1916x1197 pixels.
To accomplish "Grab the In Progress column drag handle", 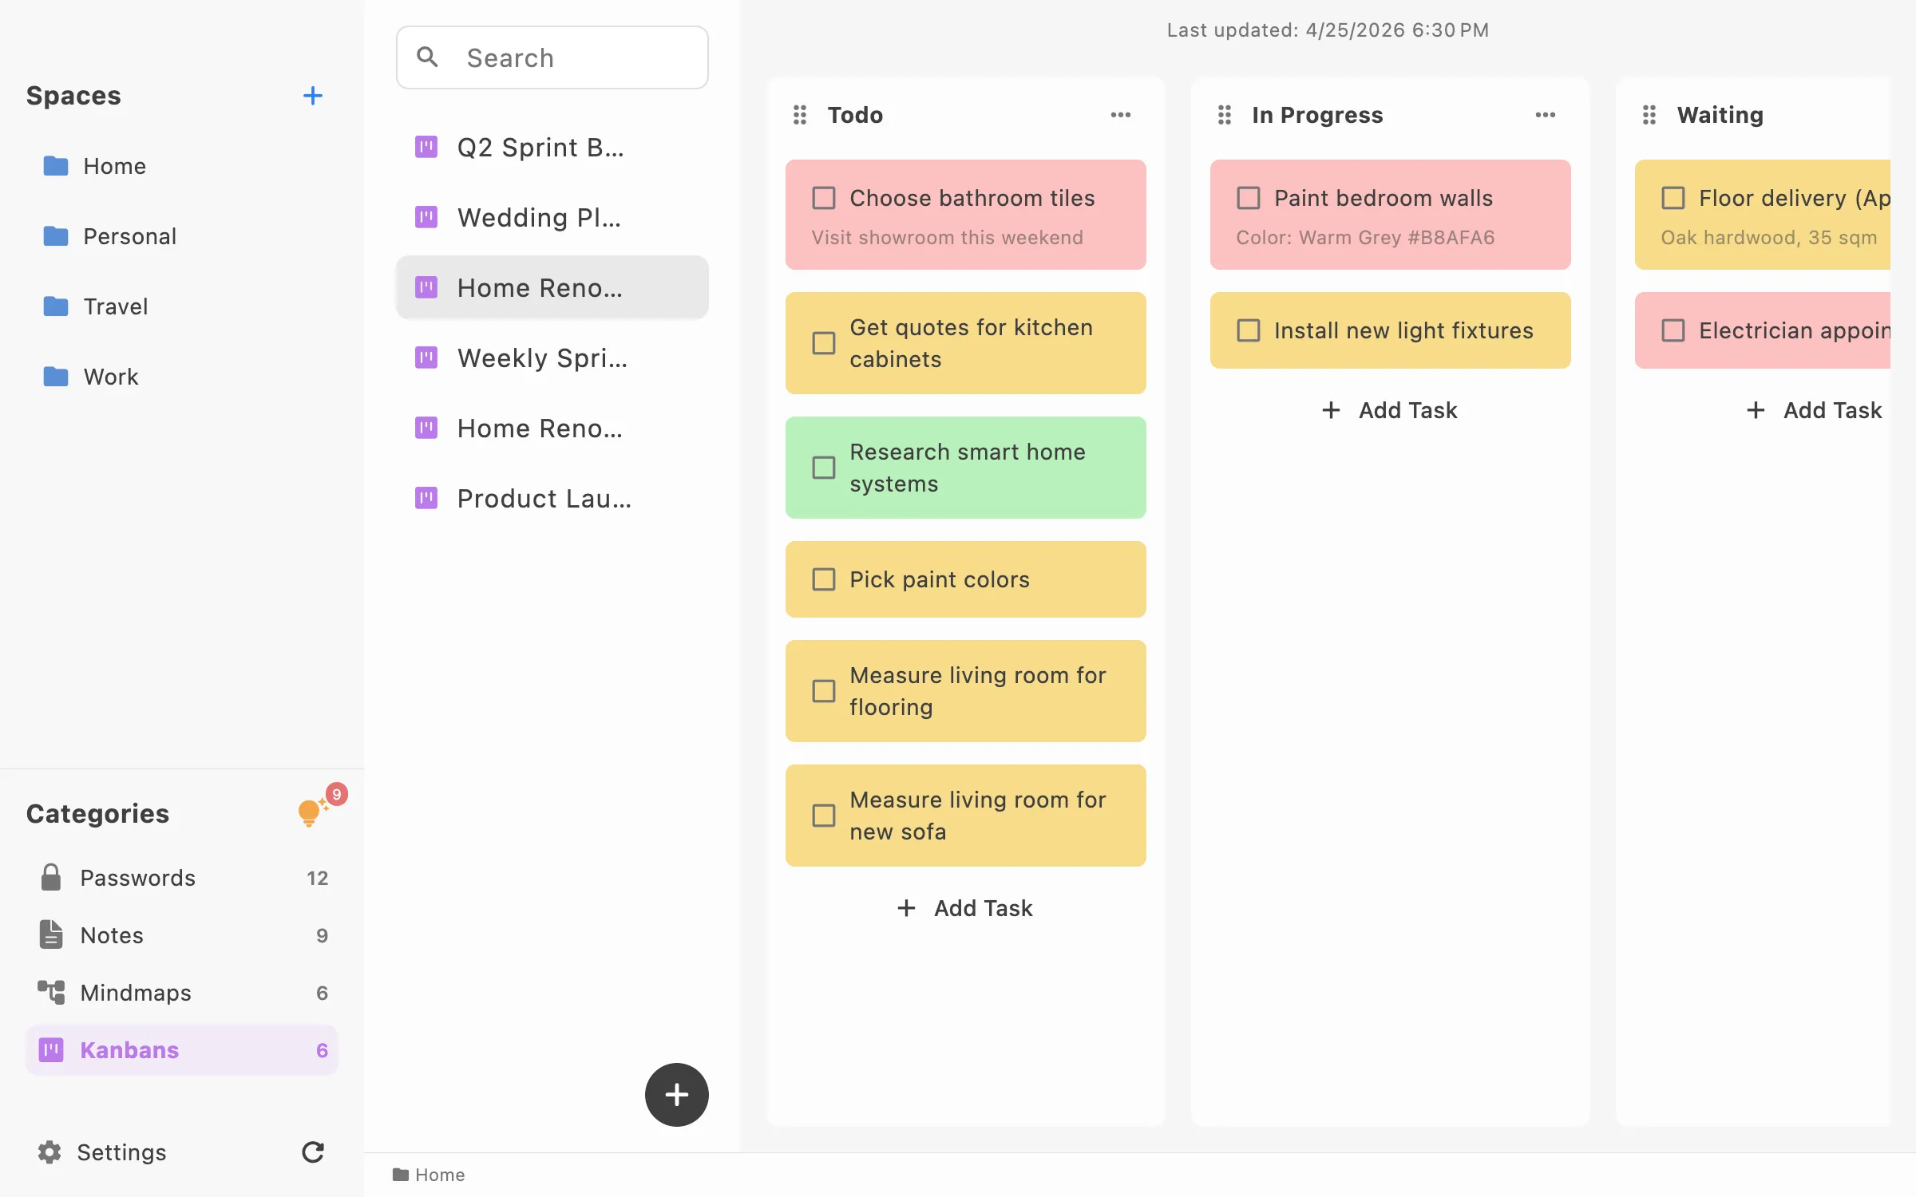I will 1225,115.
